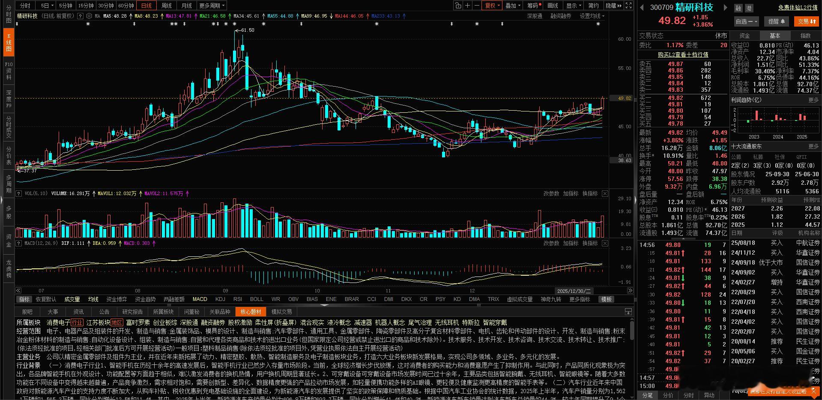Zoom out chart with minus icon
The height and width of the screenshot is (400, 822).
(x=477, y=6)
